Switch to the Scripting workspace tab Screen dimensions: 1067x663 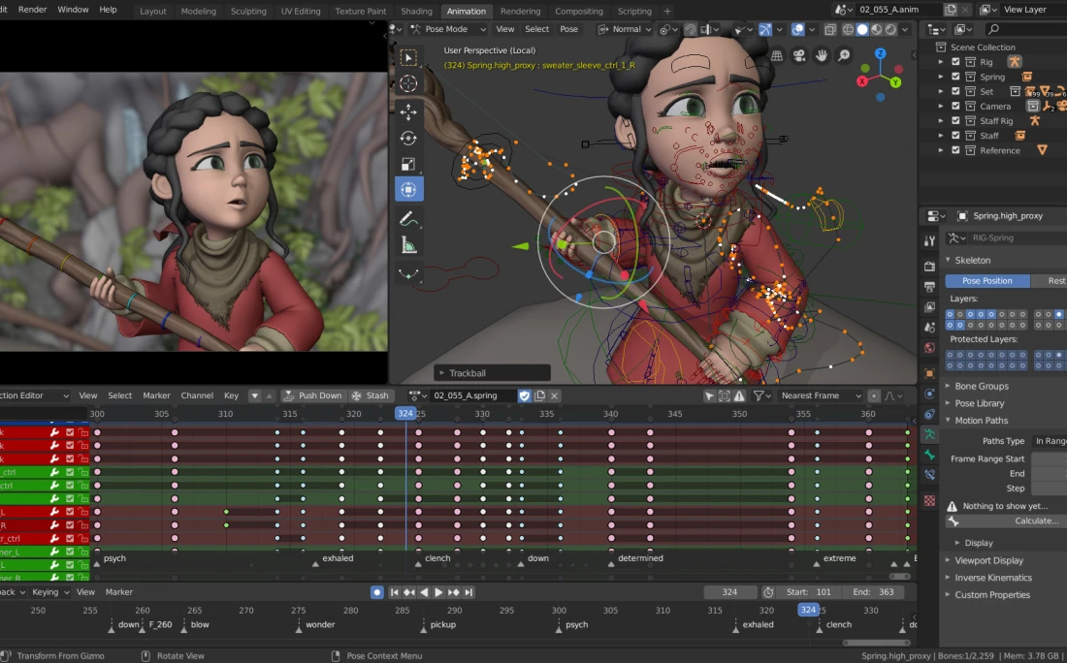click(634, 11)
